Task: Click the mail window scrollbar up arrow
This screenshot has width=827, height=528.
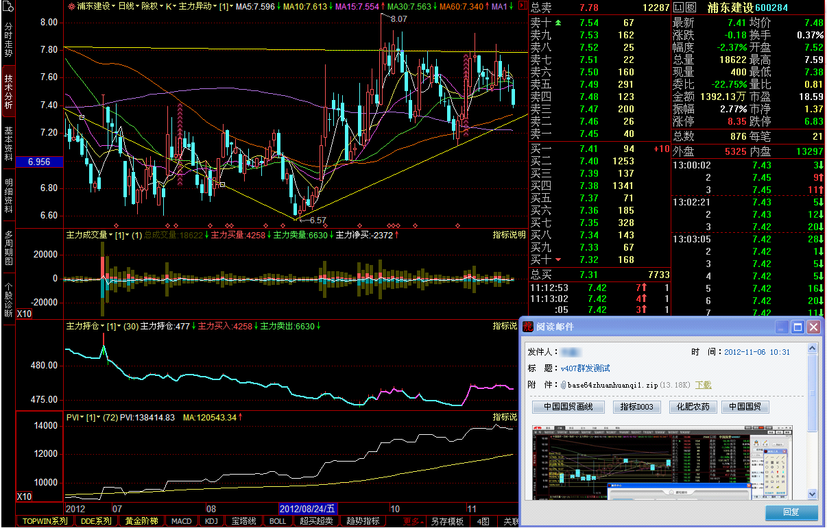Action: tap(812, 349)
